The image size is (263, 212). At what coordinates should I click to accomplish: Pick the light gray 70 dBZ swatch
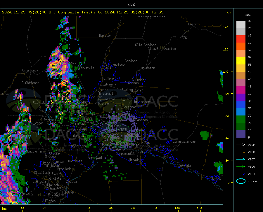(241, 24)
